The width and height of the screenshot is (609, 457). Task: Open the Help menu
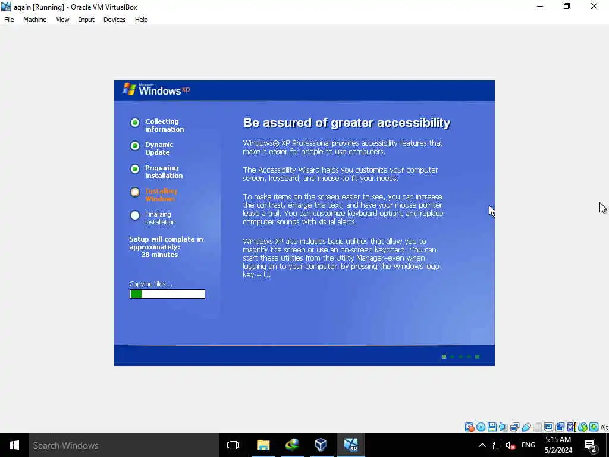(142, 20)
